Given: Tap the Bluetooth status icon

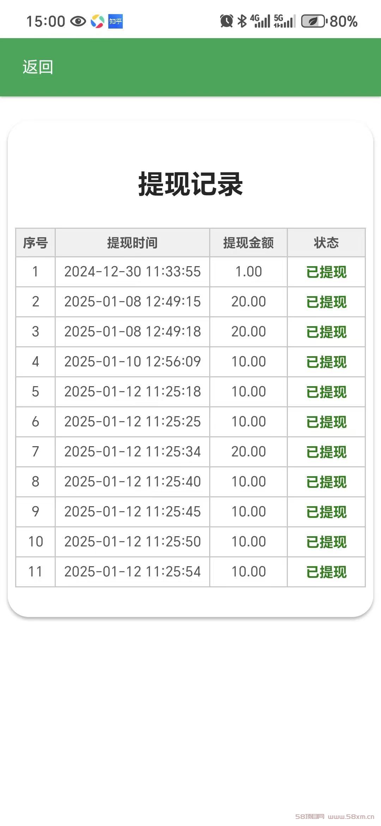Looking at the screenshot, I should pyautogui.click(x=242, y=21).
